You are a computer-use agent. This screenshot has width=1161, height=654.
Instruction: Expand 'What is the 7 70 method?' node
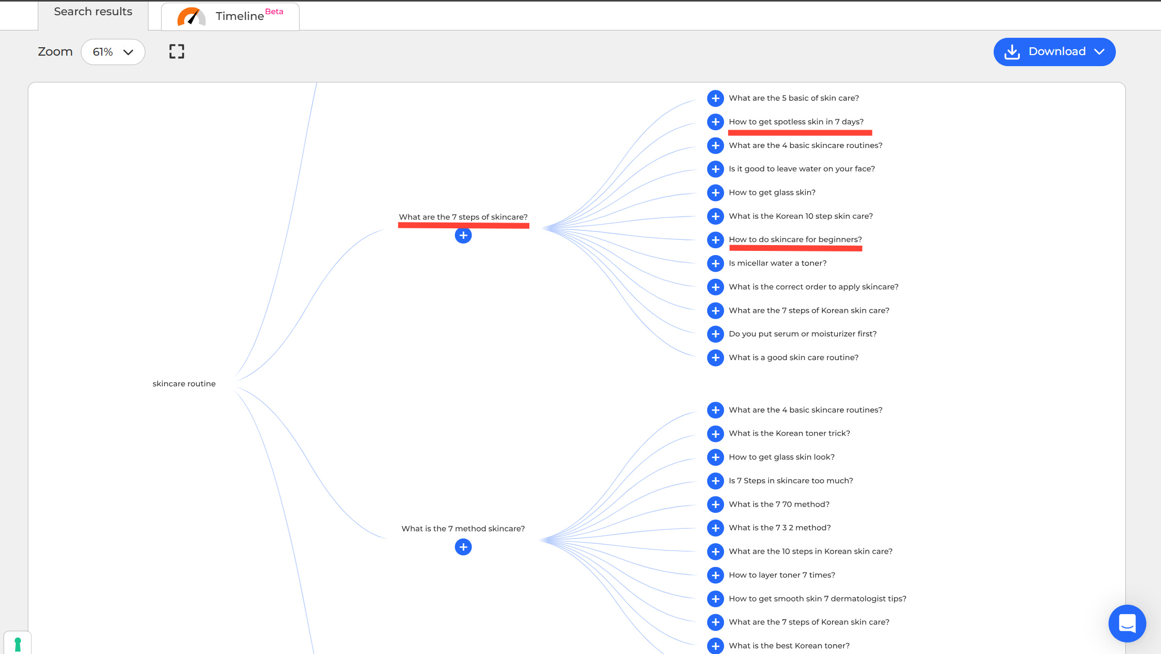tap(715, 504)
